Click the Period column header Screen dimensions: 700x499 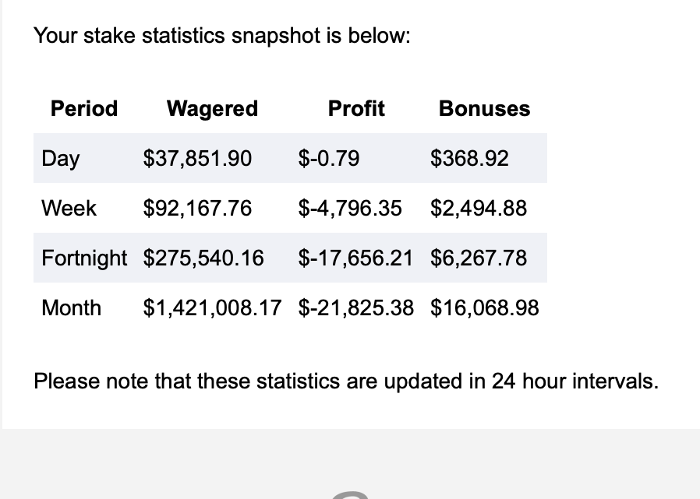click(84, 108)
